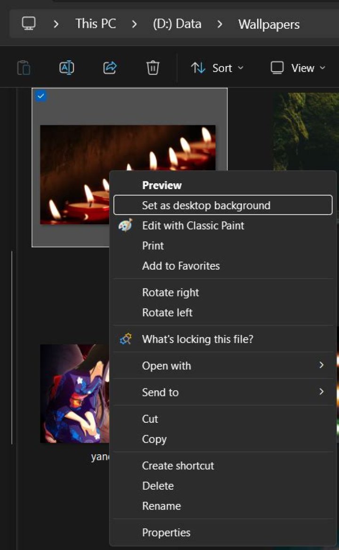Click the This PC monitor icon in address bar
This screenshot has height=550, width=339.
(x=28, y=24)
